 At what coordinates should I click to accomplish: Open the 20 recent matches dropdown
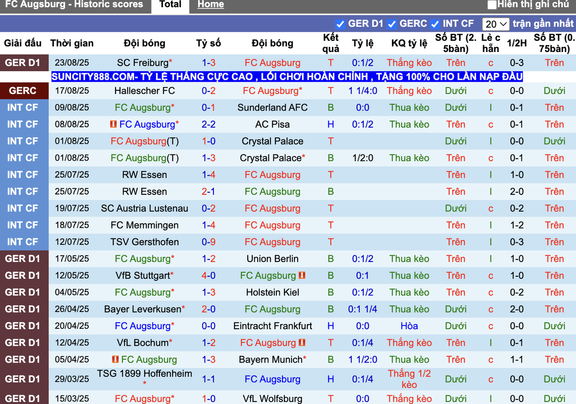495,24
